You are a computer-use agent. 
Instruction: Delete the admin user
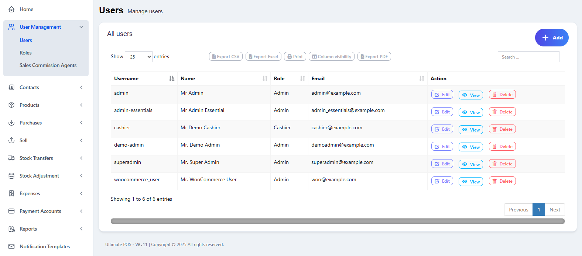point(502,94)
